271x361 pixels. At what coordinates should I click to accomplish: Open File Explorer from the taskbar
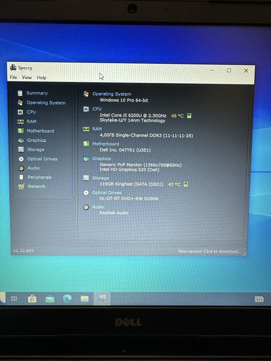(85, 299)
